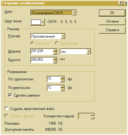Decrease width with the down spinner arrow
This screenshot has height=135, width=128.
pyautogui.click(x=55, y=53)
